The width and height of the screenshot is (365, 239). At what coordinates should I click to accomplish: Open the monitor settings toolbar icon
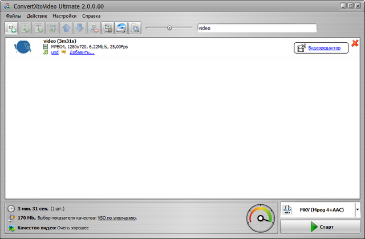[x=108, y=27]
